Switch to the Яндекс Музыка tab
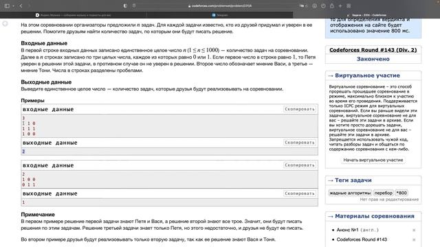The width and height of the screenshot is (440, 247). pyautogui.click(x=74, y=15)
